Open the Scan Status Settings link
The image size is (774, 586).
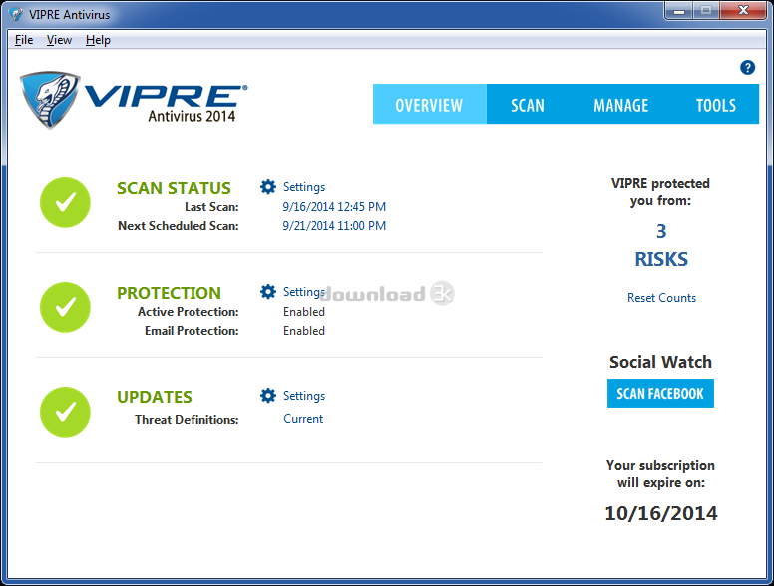(x=303, y=187)
